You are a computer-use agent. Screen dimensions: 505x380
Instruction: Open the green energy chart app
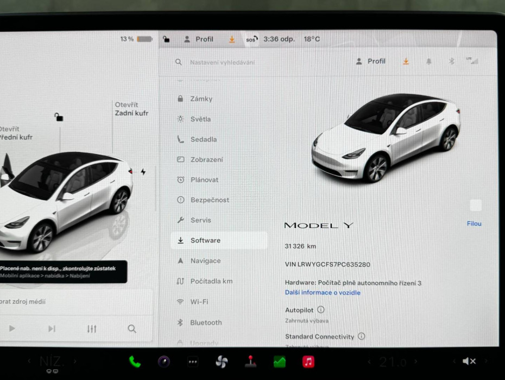tap(280, 362)
